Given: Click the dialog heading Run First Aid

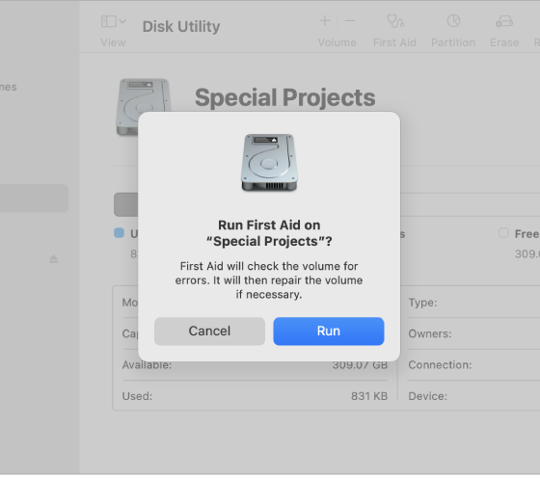Looking at the screenshot, I should (269, 233).
